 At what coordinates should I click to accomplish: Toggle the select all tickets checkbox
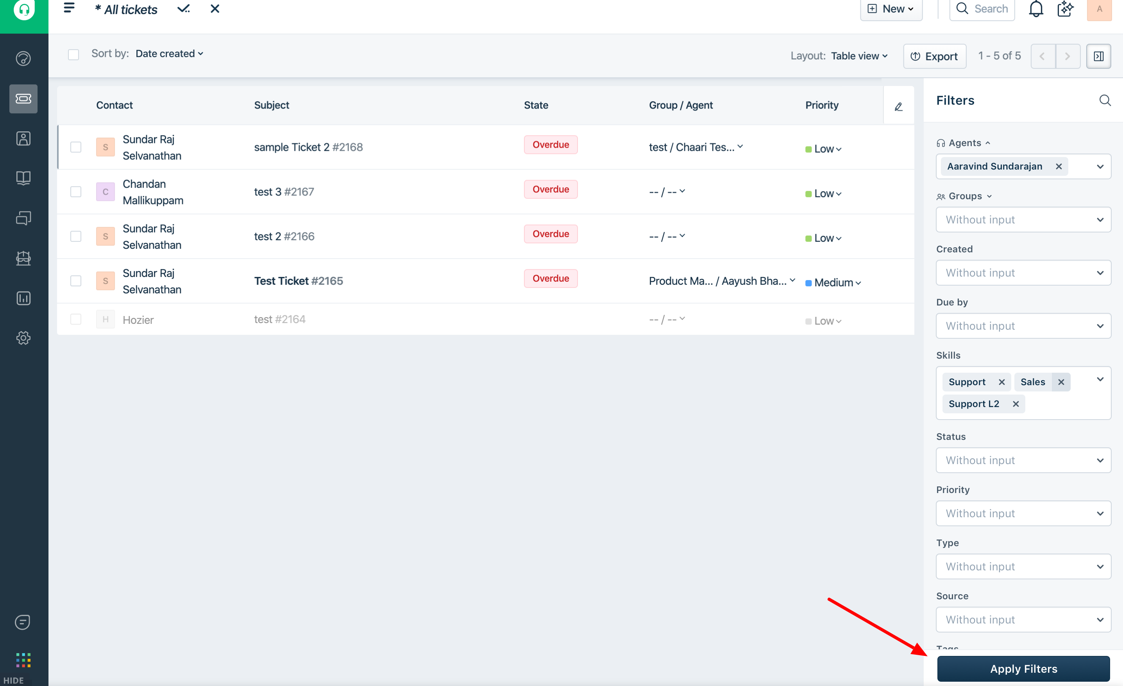coord(73,55)
